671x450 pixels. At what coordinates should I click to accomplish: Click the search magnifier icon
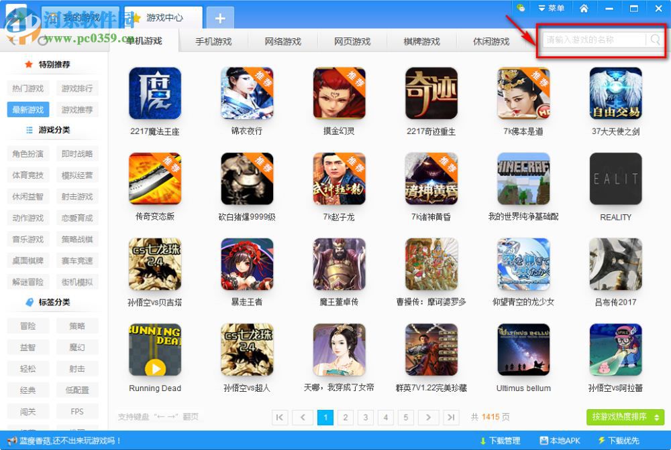[x=654, y=40]
